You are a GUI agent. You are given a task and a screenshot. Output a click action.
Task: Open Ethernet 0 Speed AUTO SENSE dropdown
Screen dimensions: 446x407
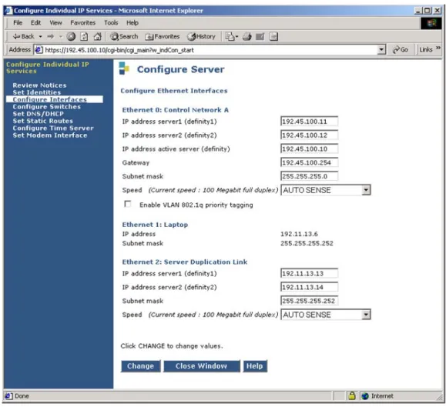[x=325, y=190]
